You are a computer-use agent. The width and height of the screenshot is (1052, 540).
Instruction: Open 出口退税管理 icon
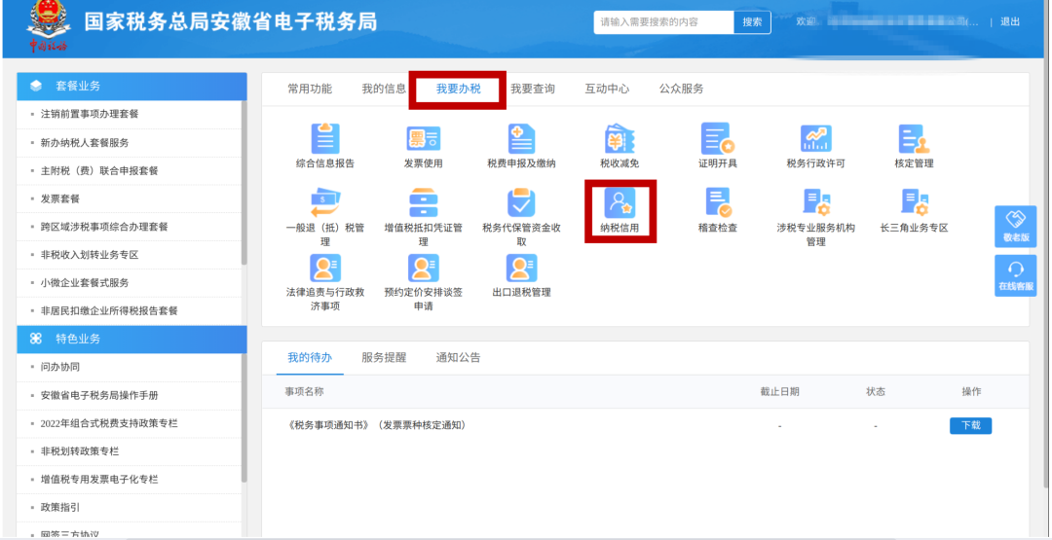click(521, 269)
